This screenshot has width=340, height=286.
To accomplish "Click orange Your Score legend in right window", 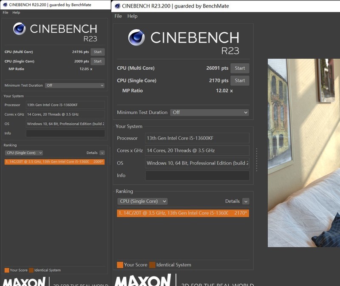I will tap(120, 265).
